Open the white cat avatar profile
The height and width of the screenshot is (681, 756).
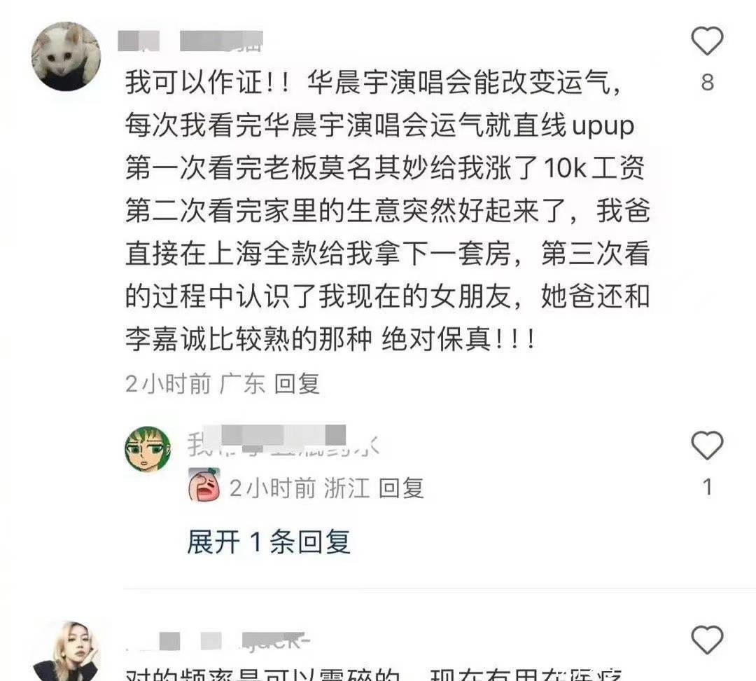click(x=66, y=56)
